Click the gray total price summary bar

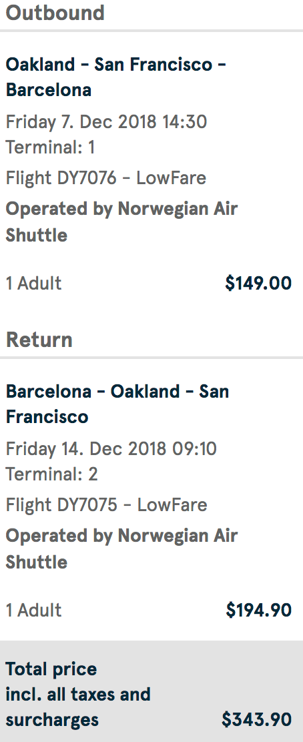pos(151,691)
